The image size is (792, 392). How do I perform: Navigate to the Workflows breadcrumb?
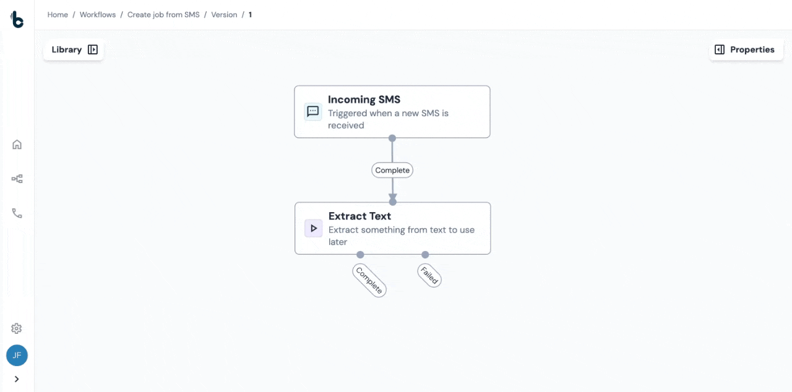tap(98, 15)
